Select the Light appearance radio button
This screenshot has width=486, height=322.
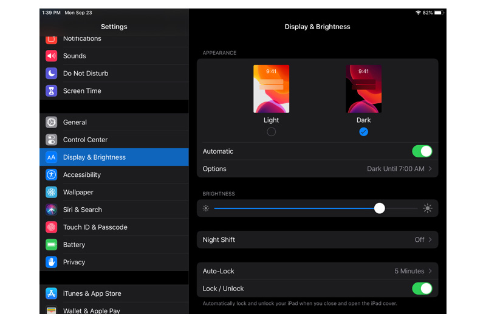click(x=271, y=132)
